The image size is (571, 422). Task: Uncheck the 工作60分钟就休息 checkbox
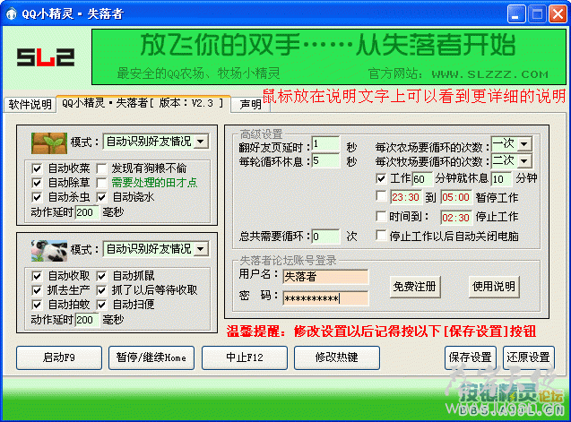(x=381, y=179)
